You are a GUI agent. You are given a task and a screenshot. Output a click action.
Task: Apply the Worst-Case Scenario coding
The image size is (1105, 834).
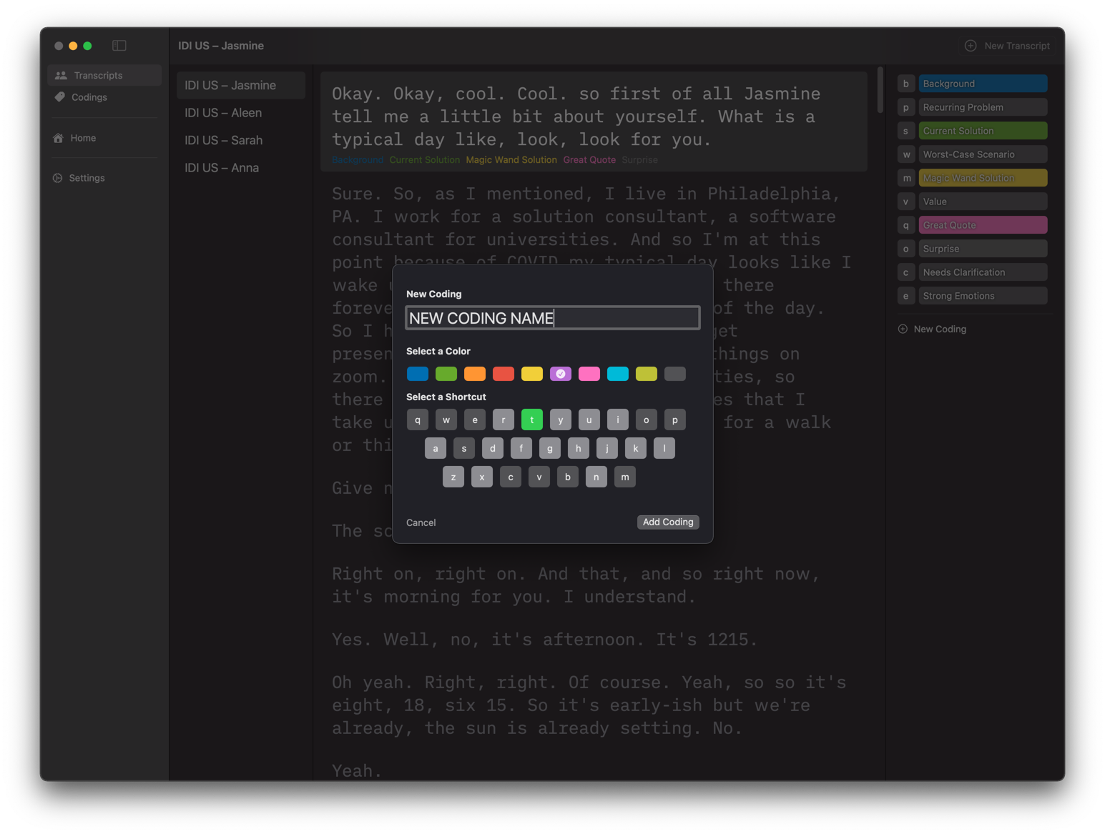coord(983,154)
